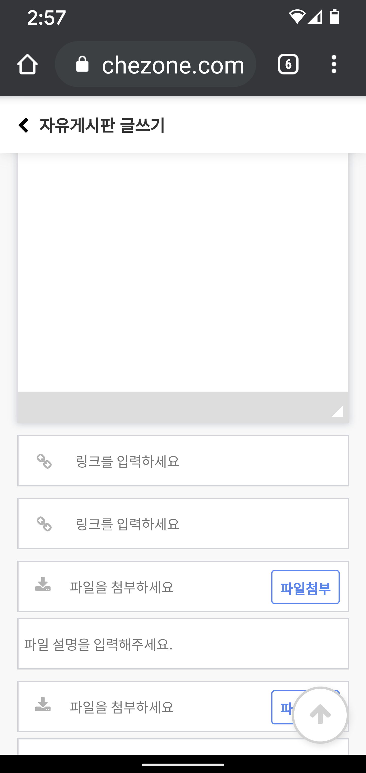Click into the large post content textarea
Image resolution: width=366 pixels, height=773 pixels.
[183, 272]
